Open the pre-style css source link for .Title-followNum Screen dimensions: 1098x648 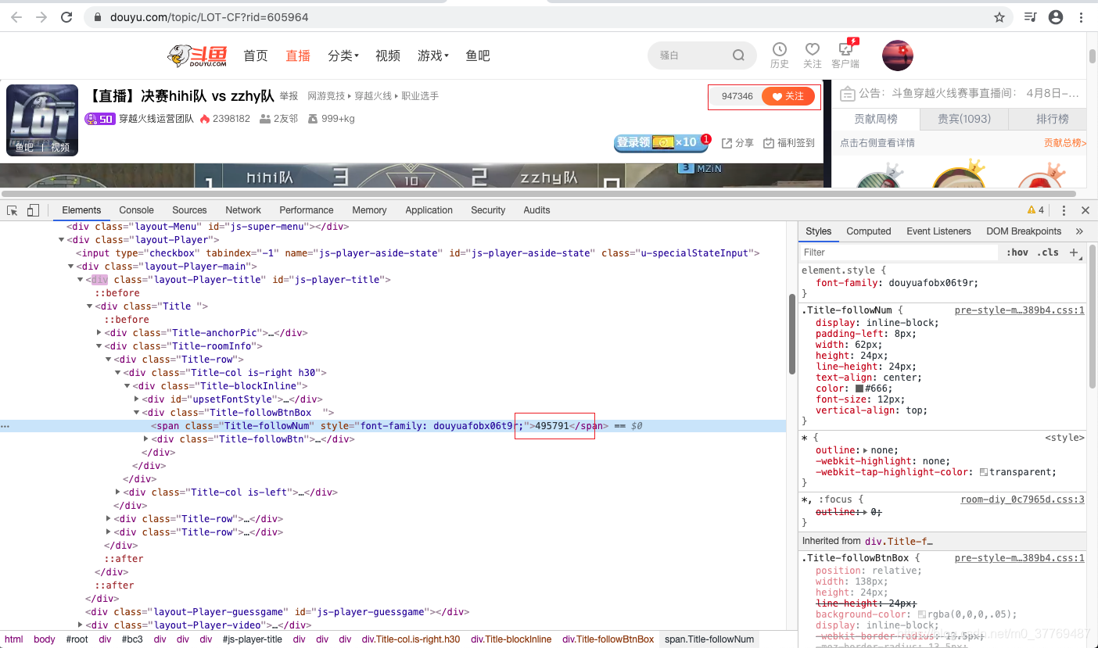pos(1020,310)
